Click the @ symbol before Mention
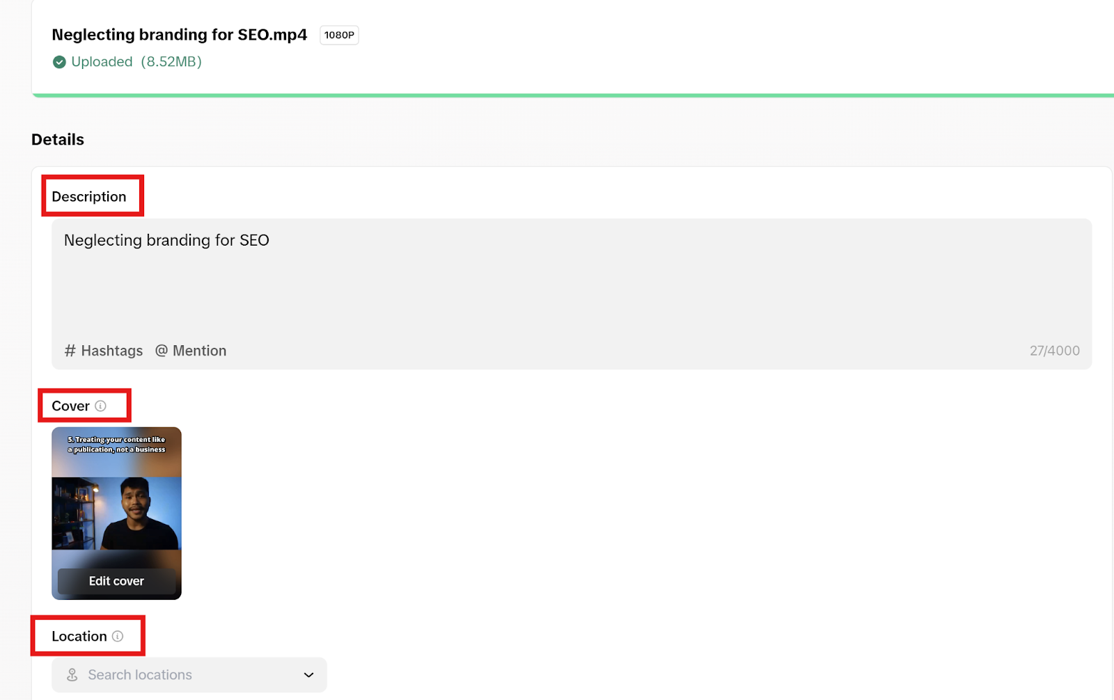This screenshot has height=700, width=1114. click(x=162, y=351)
